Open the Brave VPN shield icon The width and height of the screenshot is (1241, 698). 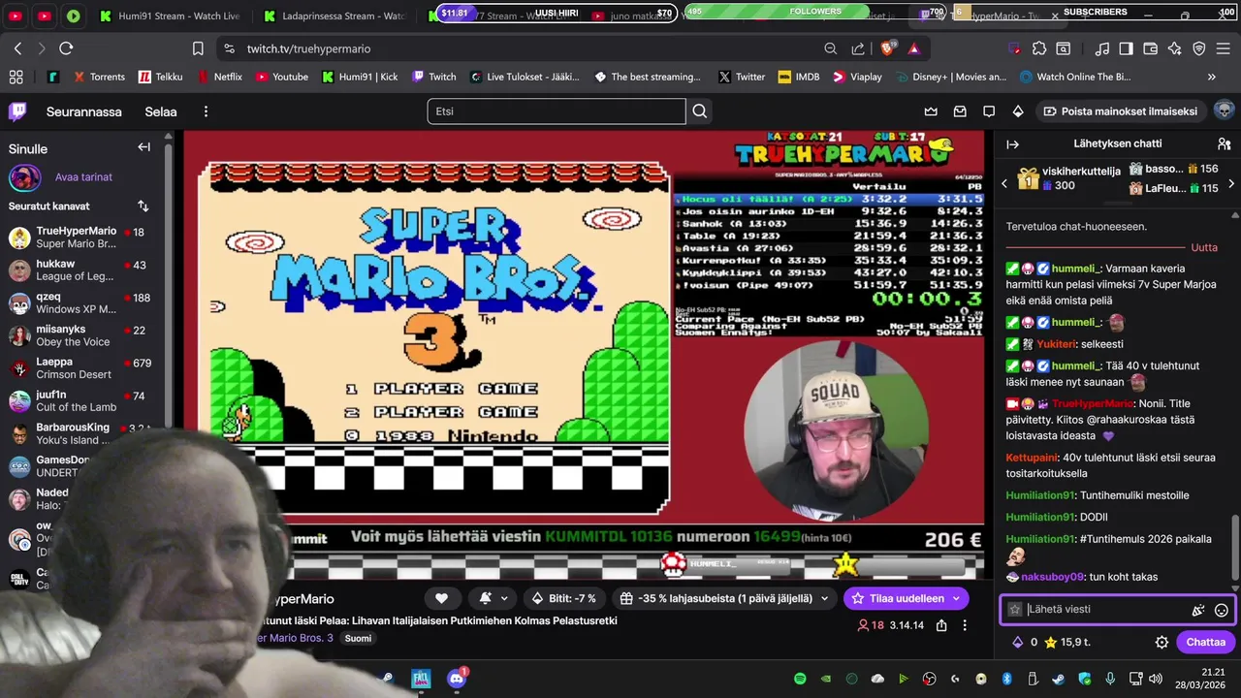[x=1198, y=48]
